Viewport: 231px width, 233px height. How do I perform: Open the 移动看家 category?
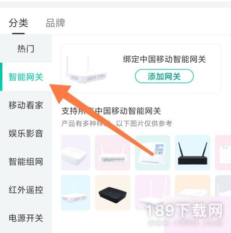click(26, 105)
